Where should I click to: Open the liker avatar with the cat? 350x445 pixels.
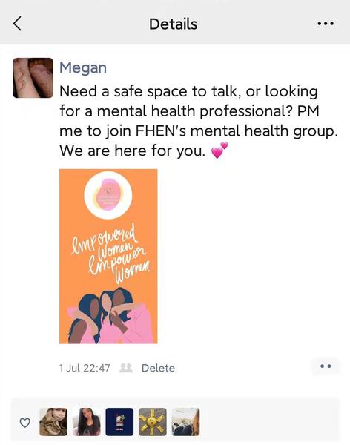[53, 422]
